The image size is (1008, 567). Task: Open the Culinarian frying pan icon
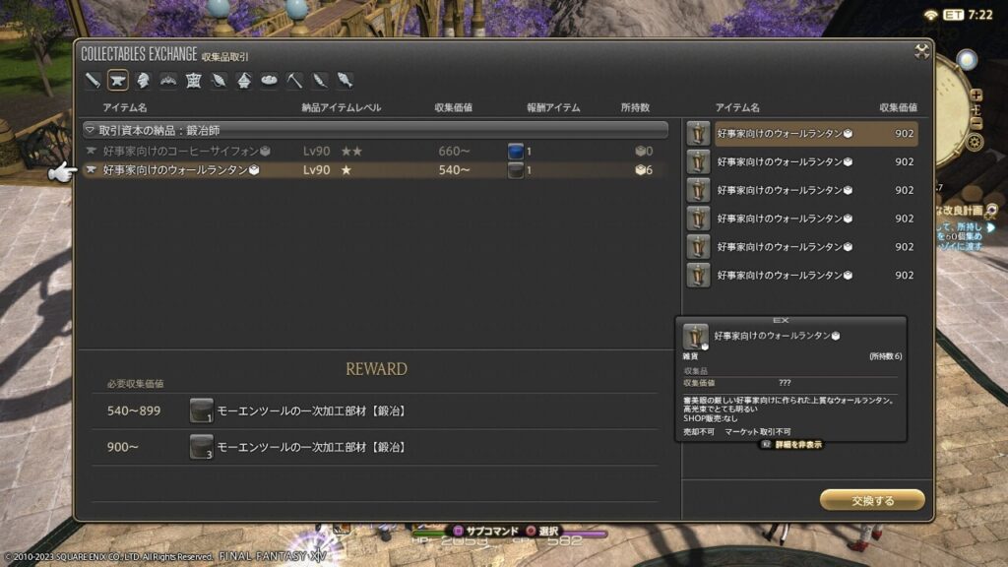(x=270, y=81)
